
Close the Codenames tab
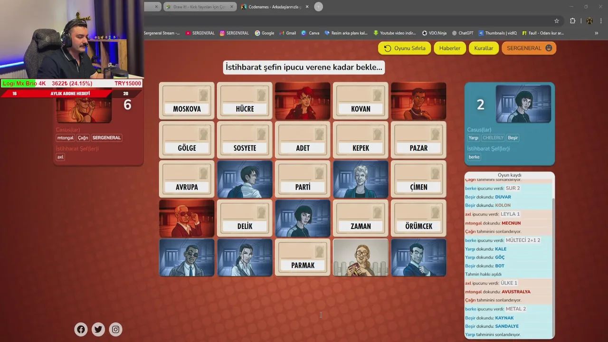click(x=307, y=7)
